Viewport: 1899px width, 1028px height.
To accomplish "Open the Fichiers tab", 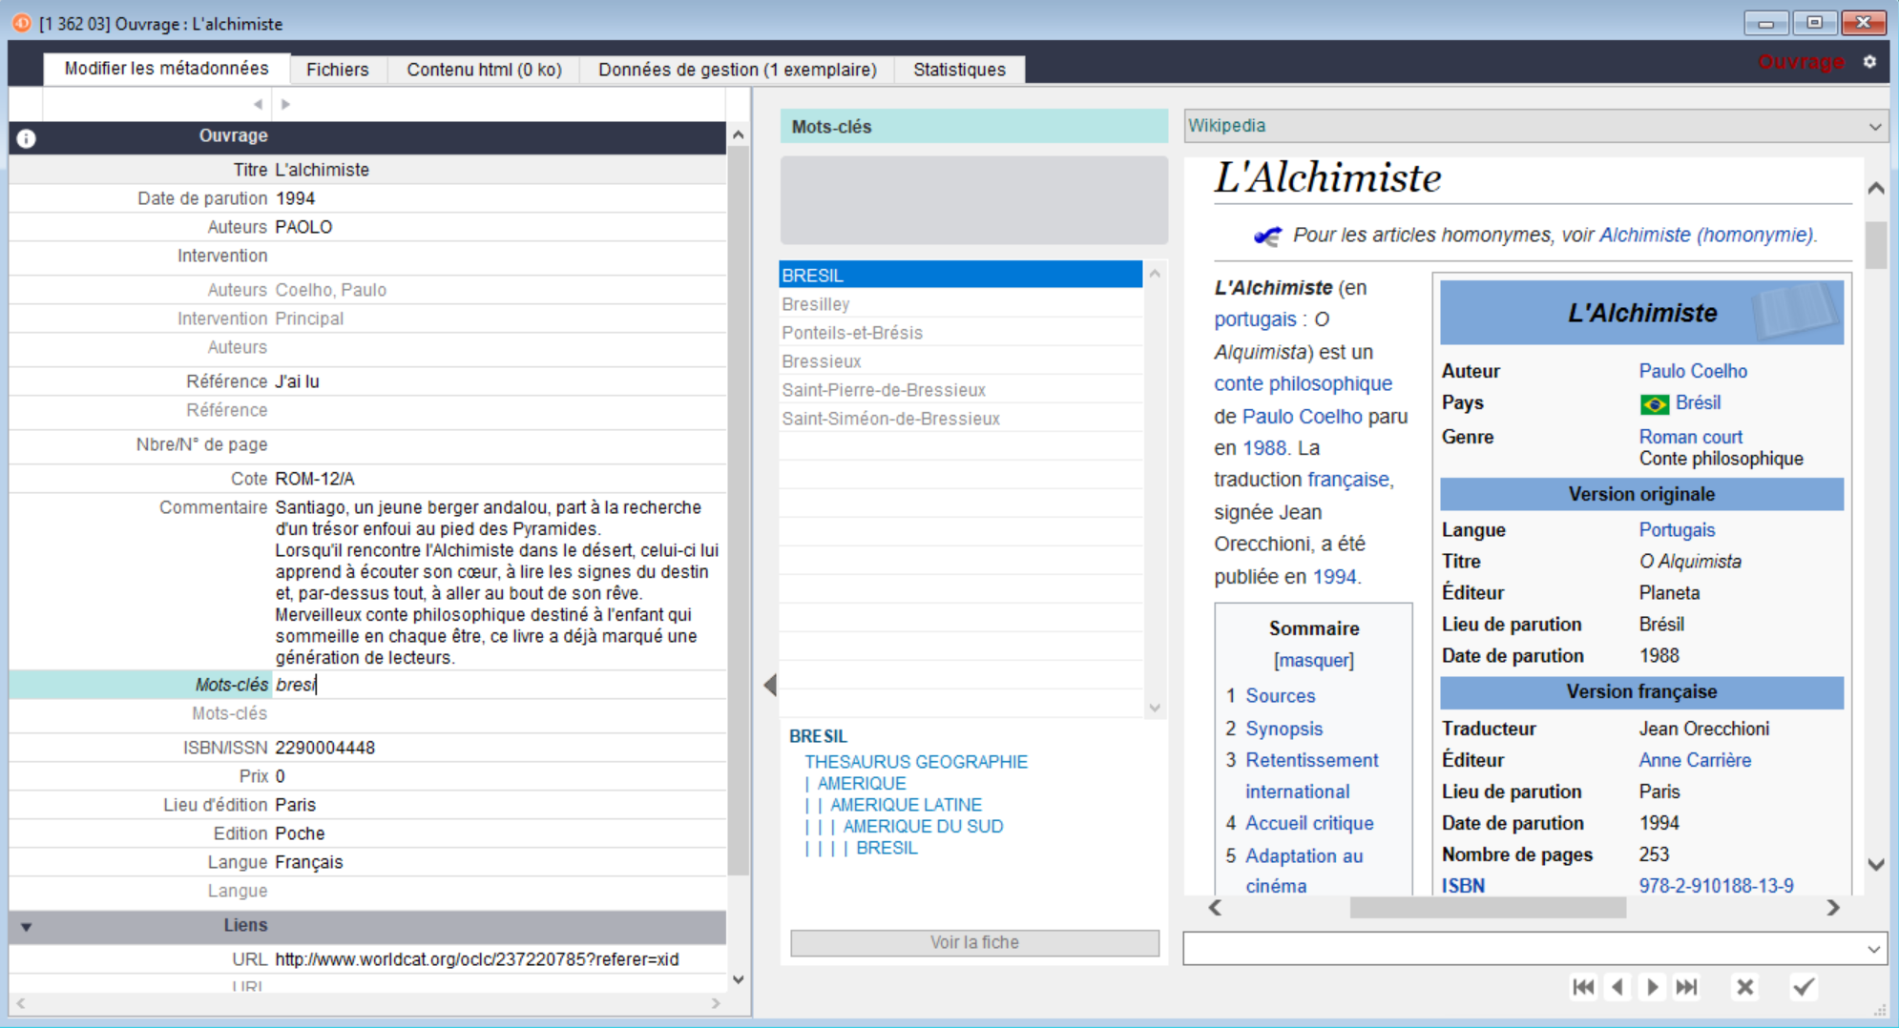I will pos(337,70).
